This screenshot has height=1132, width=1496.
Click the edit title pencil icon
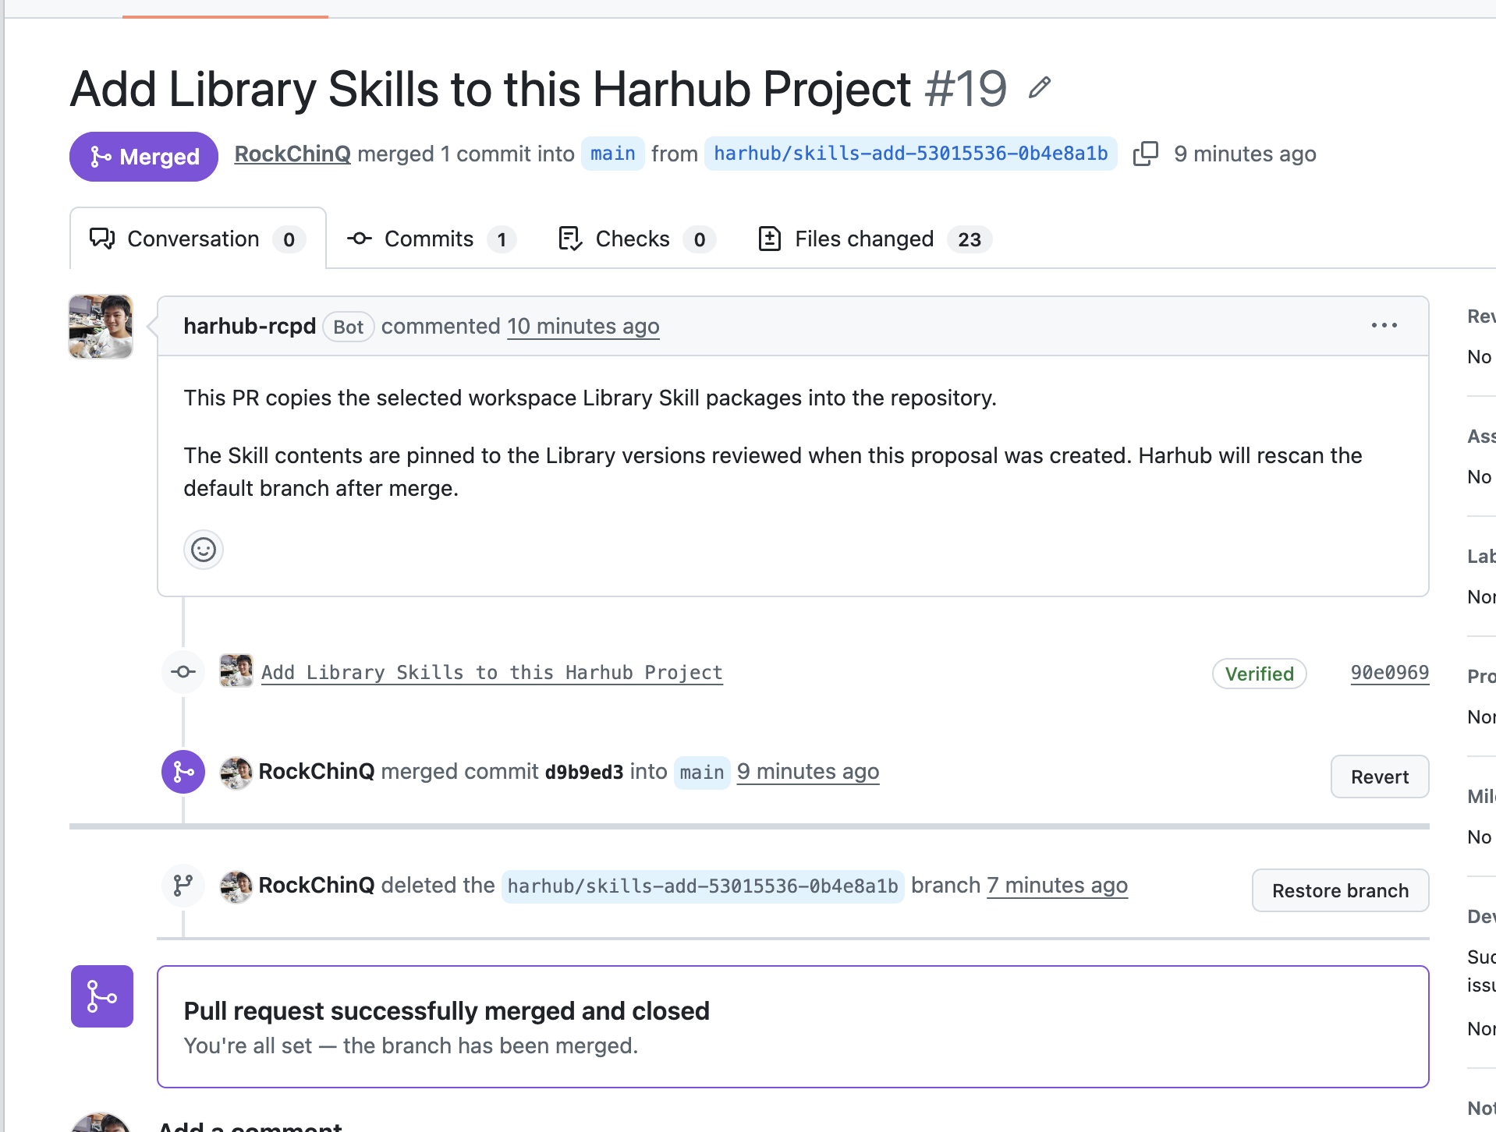click(1039, 87)
